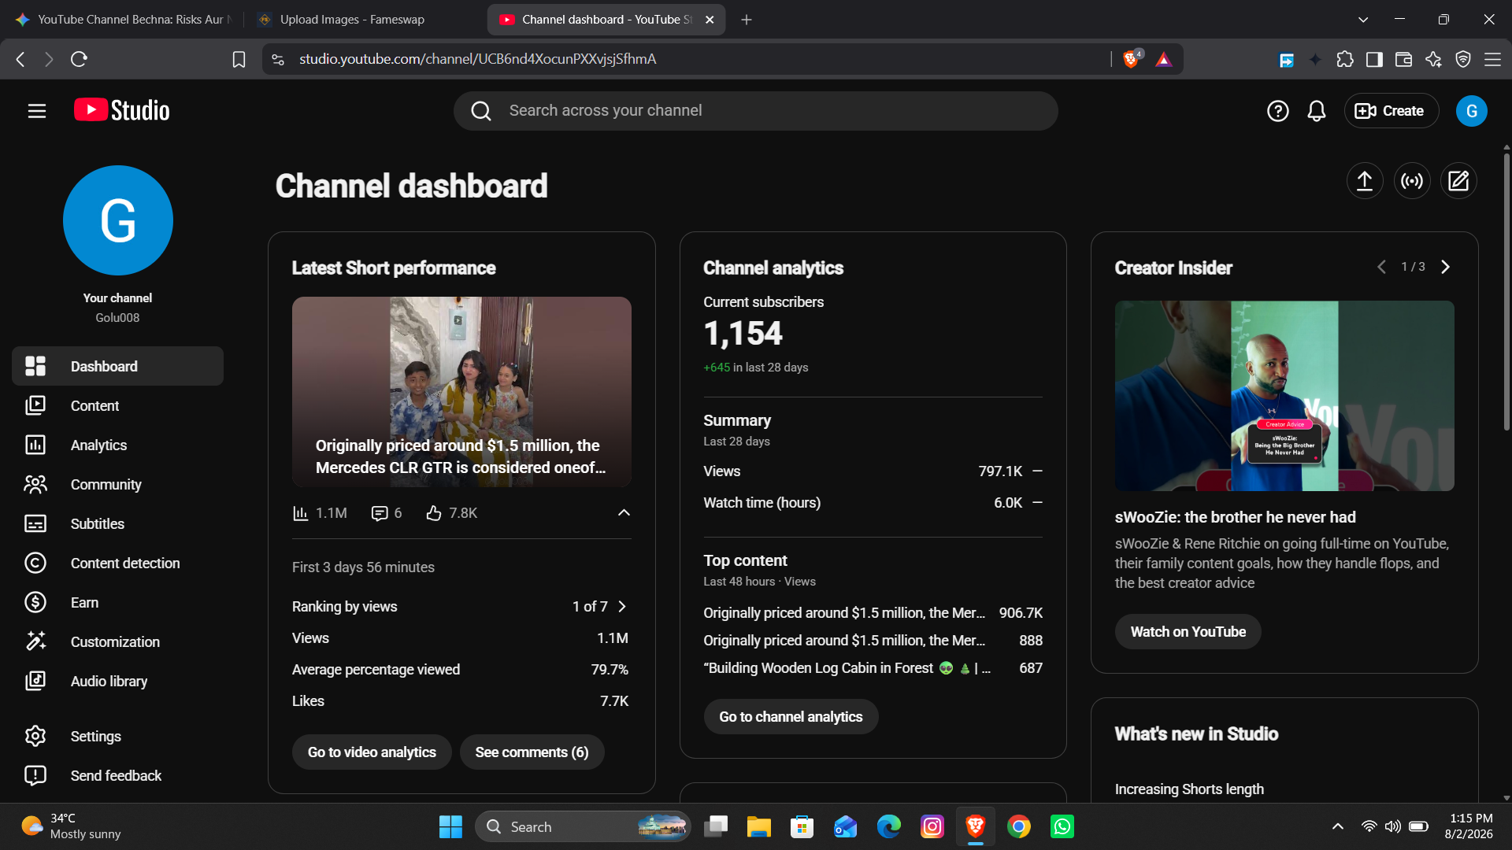This screenshot has width=1512, height=850.
Task: Click the likes thumbs-up stat 7.8K
Action: 452,513
